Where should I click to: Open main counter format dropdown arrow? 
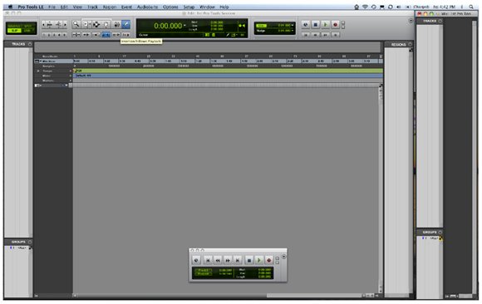click(184, 25)
